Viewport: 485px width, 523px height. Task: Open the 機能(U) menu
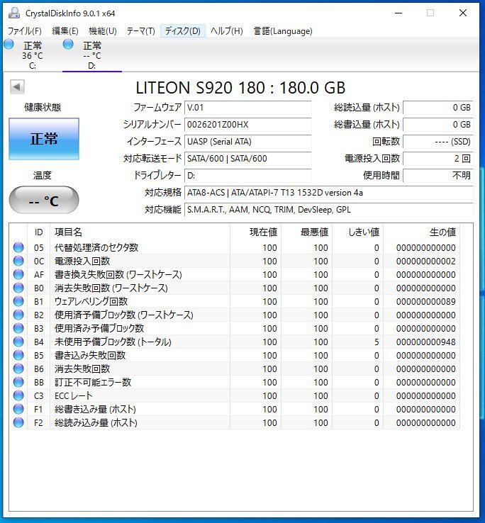(103, 31)
